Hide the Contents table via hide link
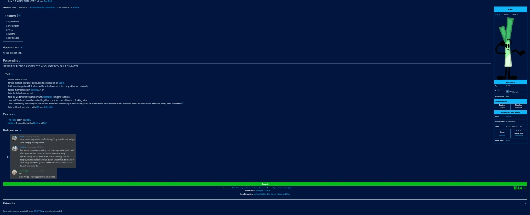Screen dimensions: 530x215 click(19, 15)
